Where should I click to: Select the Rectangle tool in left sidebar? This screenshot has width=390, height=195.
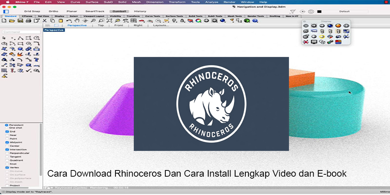[20, 44]
